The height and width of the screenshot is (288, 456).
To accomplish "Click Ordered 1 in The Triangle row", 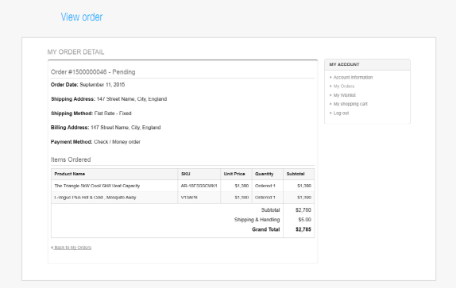I will tap(265, 186).
